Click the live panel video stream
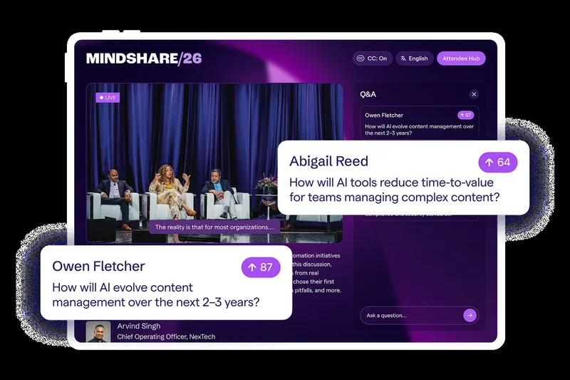 214,157
